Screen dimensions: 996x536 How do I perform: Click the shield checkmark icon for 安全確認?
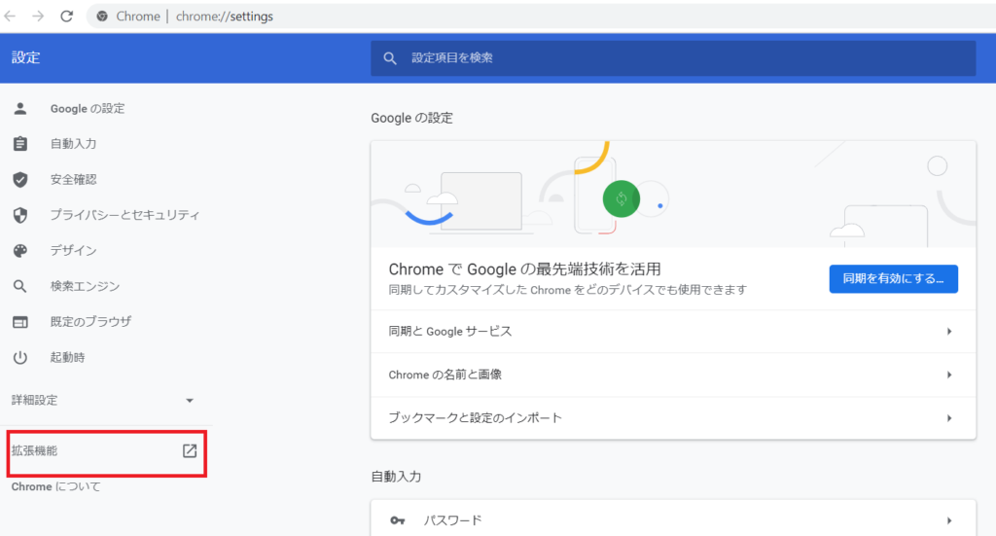pos(19,179)
